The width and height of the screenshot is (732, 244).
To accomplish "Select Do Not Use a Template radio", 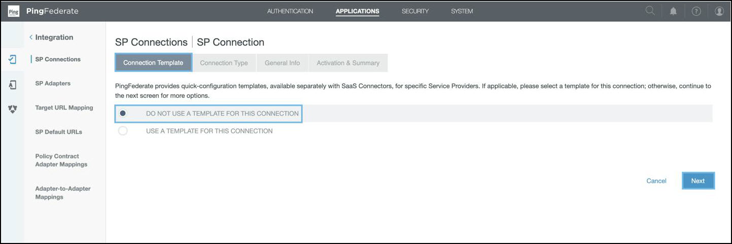I will tap(123, 114).
